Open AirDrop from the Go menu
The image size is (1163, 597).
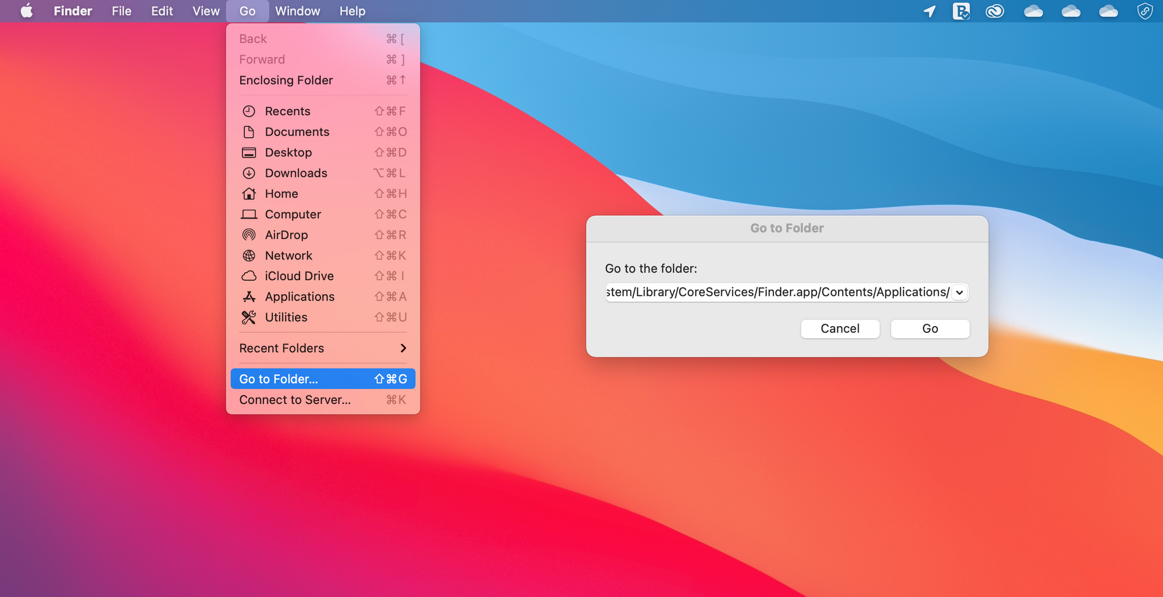click(x=287, y=235)
